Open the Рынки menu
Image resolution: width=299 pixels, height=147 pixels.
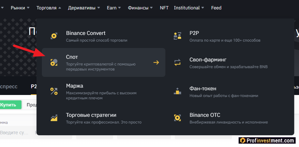pyautogui.click(x=18, y=8)
